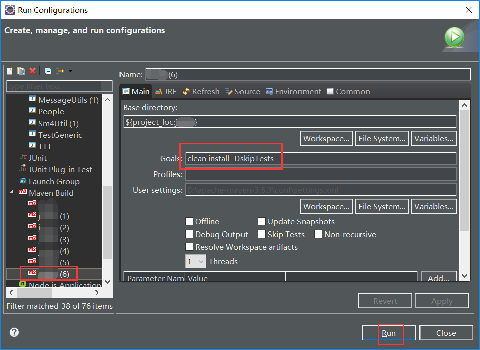Switch to the Environment tab
This screenshot has width=480, height=350.
(x=293, y=92)
